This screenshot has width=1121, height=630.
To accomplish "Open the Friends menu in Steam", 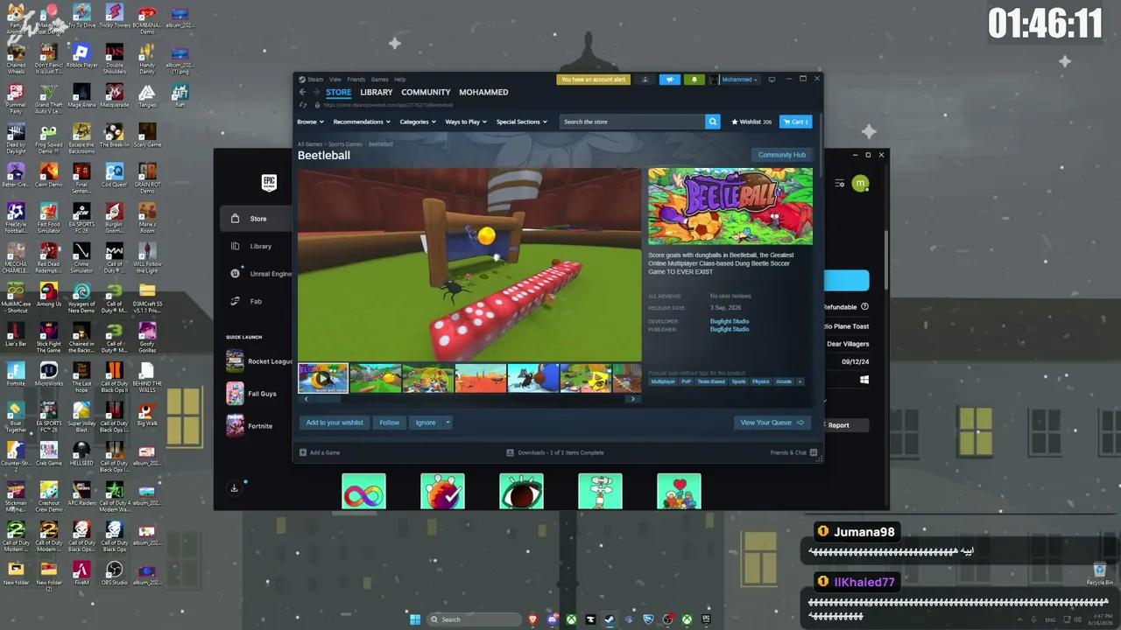I will 356,80.
